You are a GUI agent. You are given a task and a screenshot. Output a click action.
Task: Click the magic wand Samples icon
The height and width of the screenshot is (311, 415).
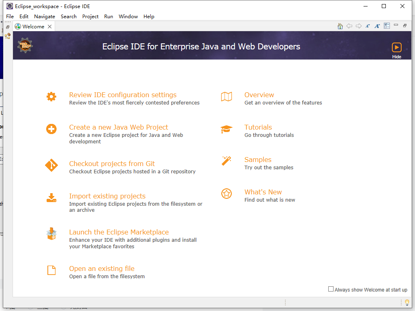226,161
